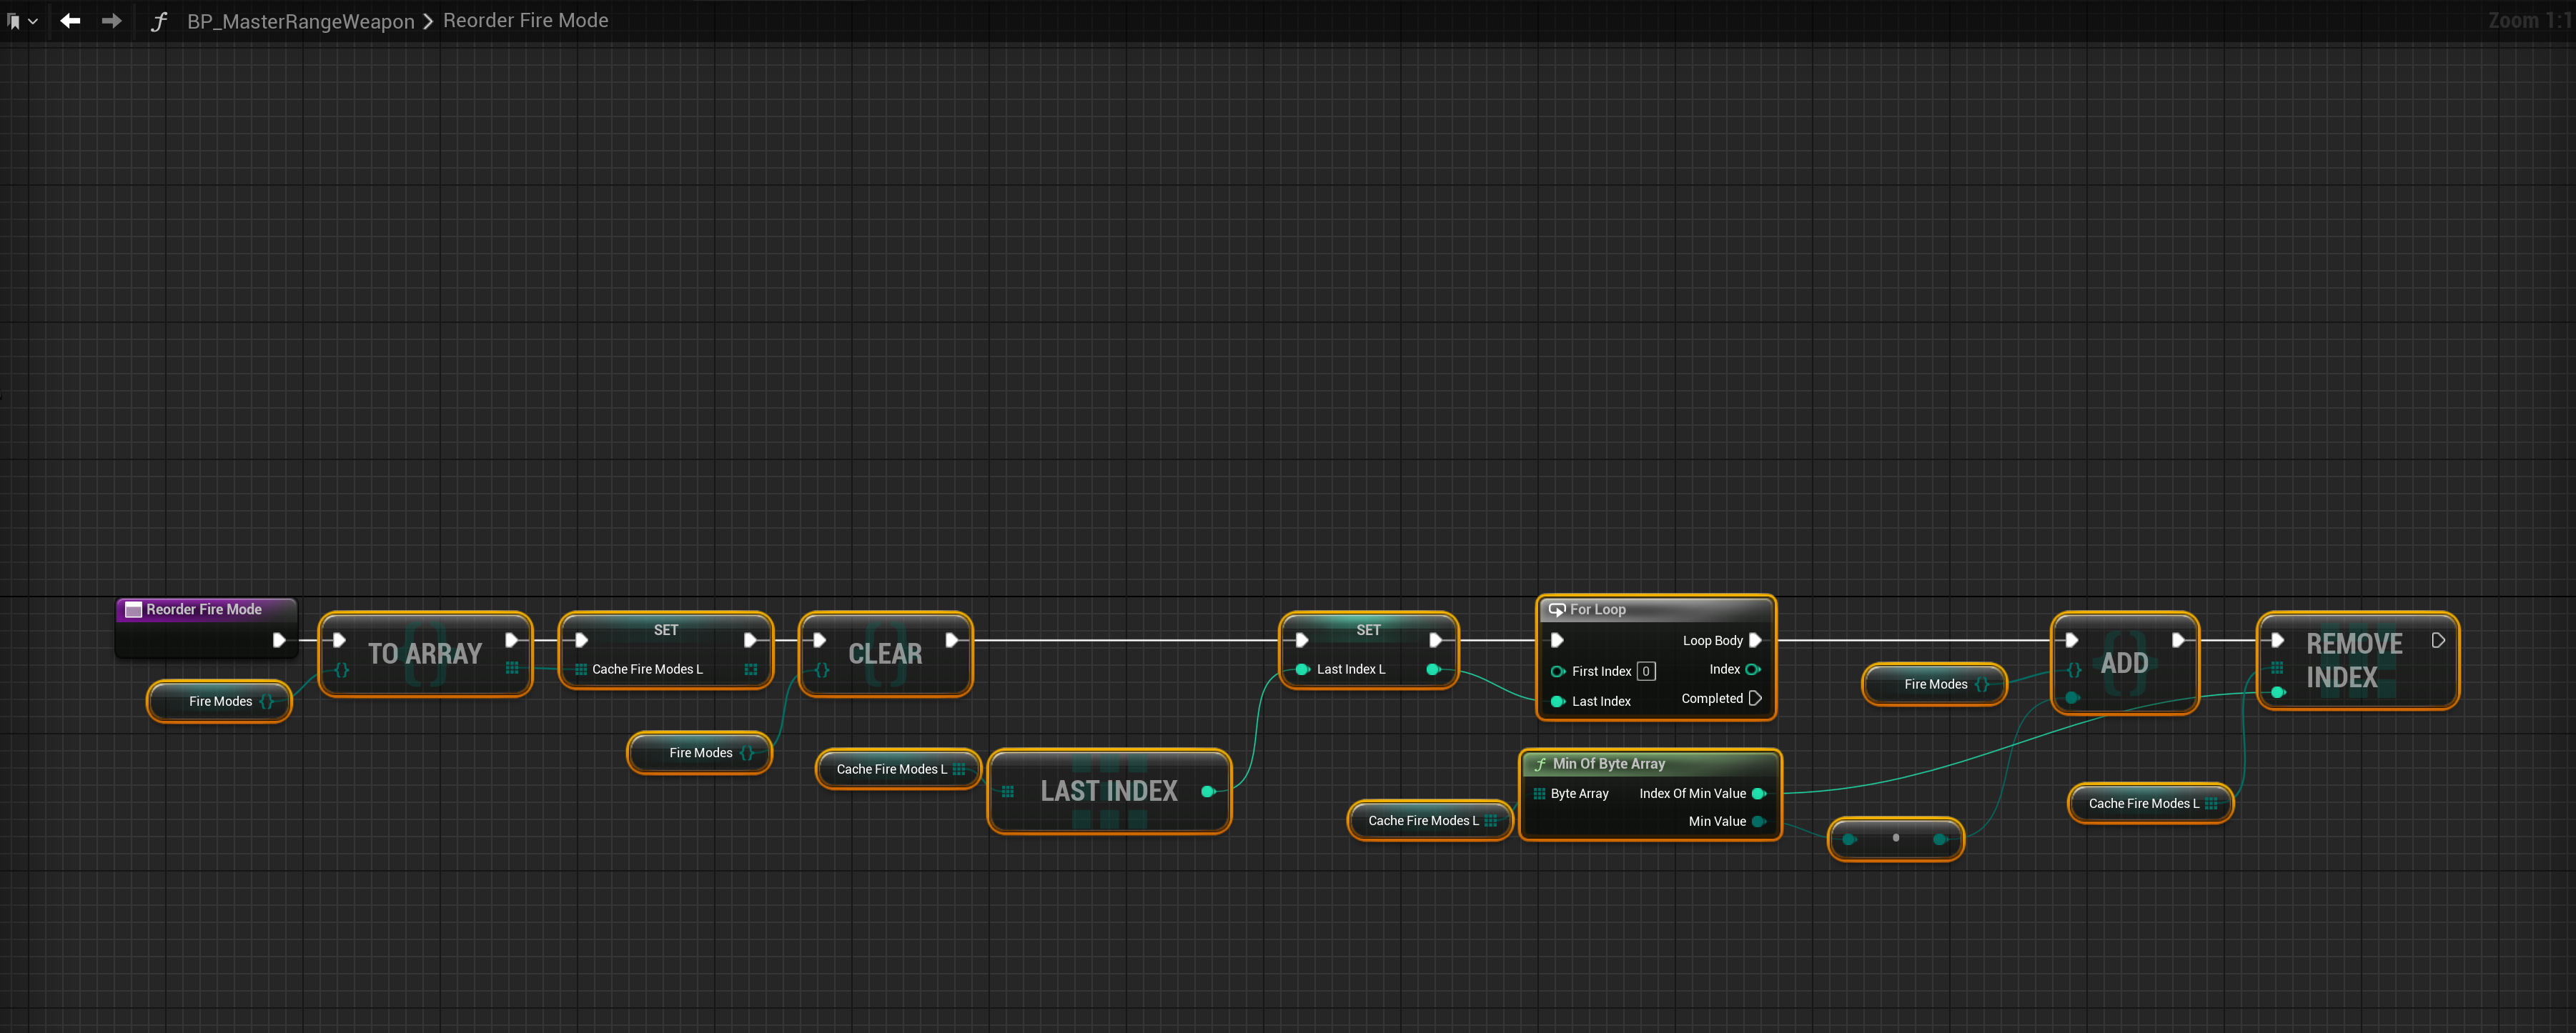Select the purple Reorder Fire Mode entry node
This screenshot has width=2576, height=1033.
tap(204, 609)
